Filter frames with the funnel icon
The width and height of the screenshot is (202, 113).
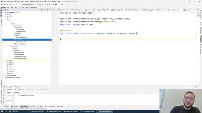point(11,95)
